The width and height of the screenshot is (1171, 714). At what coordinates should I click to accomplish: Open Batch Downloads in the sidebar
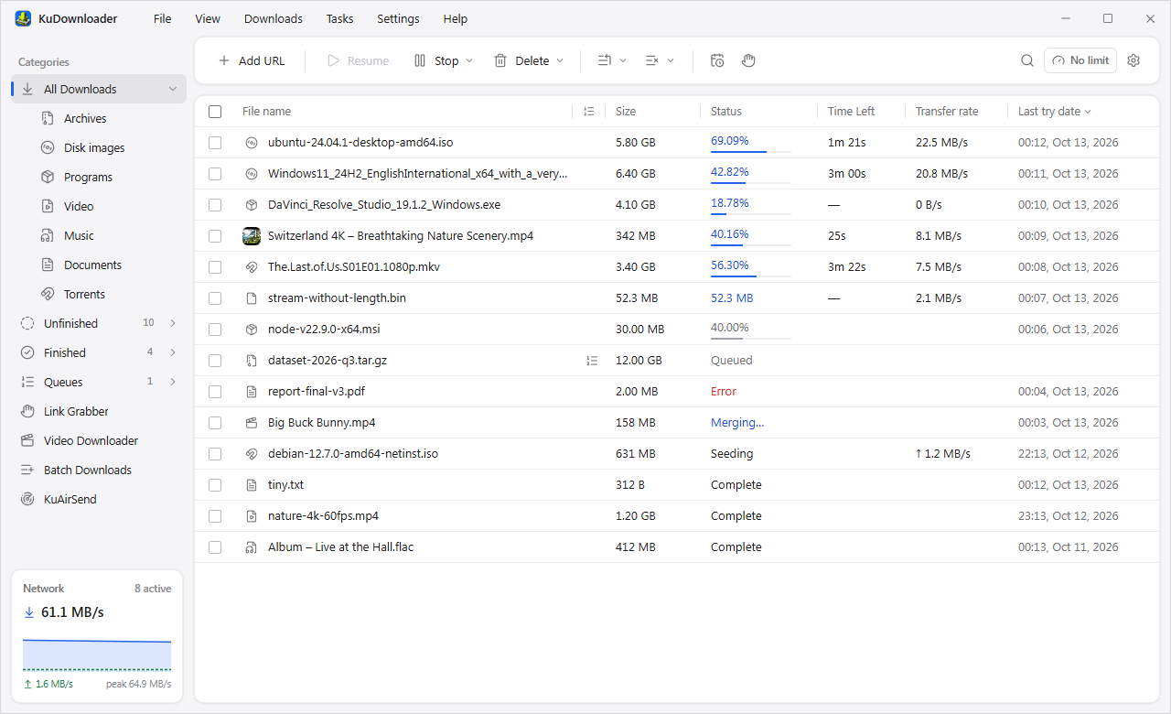[99, 471]
